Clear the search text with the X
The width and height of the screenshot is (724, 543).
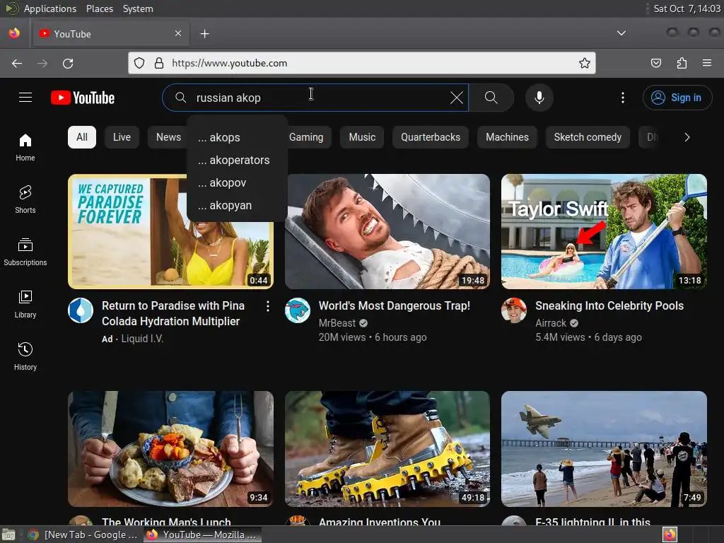(456, 98)
